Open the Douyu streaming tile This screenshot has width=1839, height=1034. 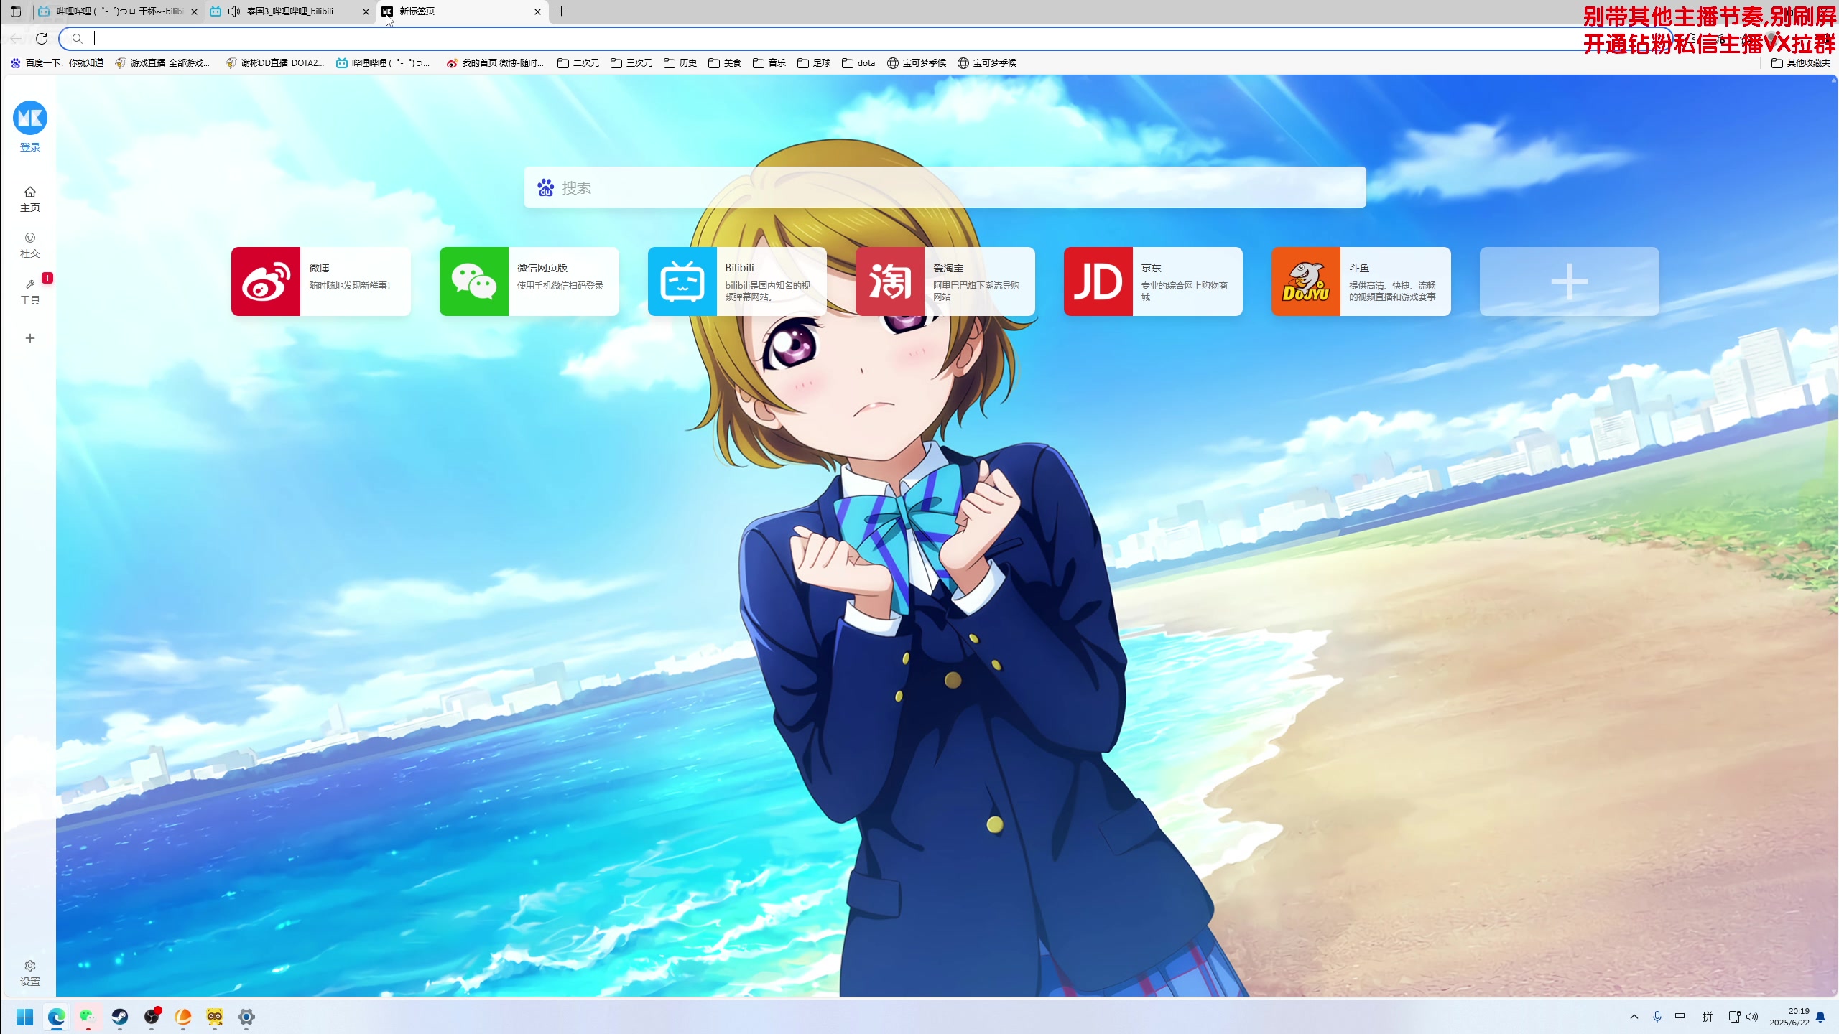(x=1361, y=281)
